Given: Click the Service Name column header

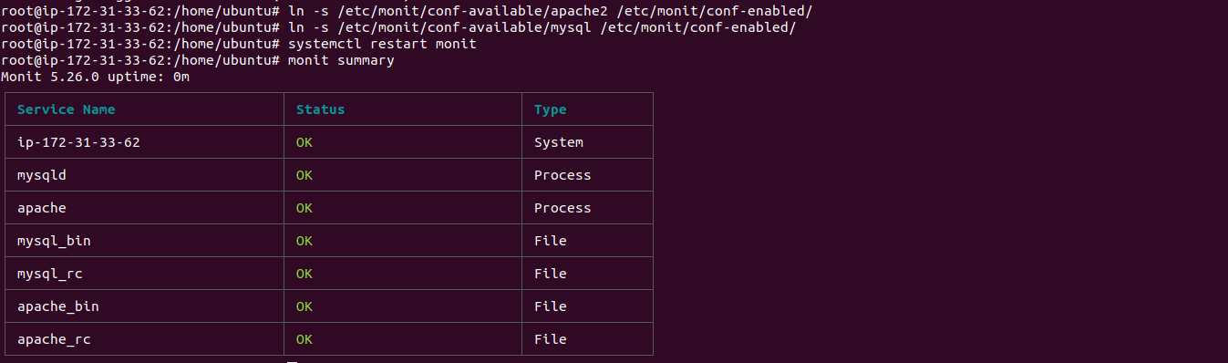Looking at the screenshot, I should point(67,109).
